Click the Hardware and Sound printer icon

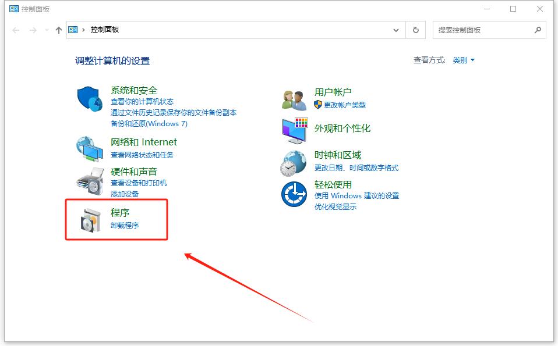coord(90,181)
